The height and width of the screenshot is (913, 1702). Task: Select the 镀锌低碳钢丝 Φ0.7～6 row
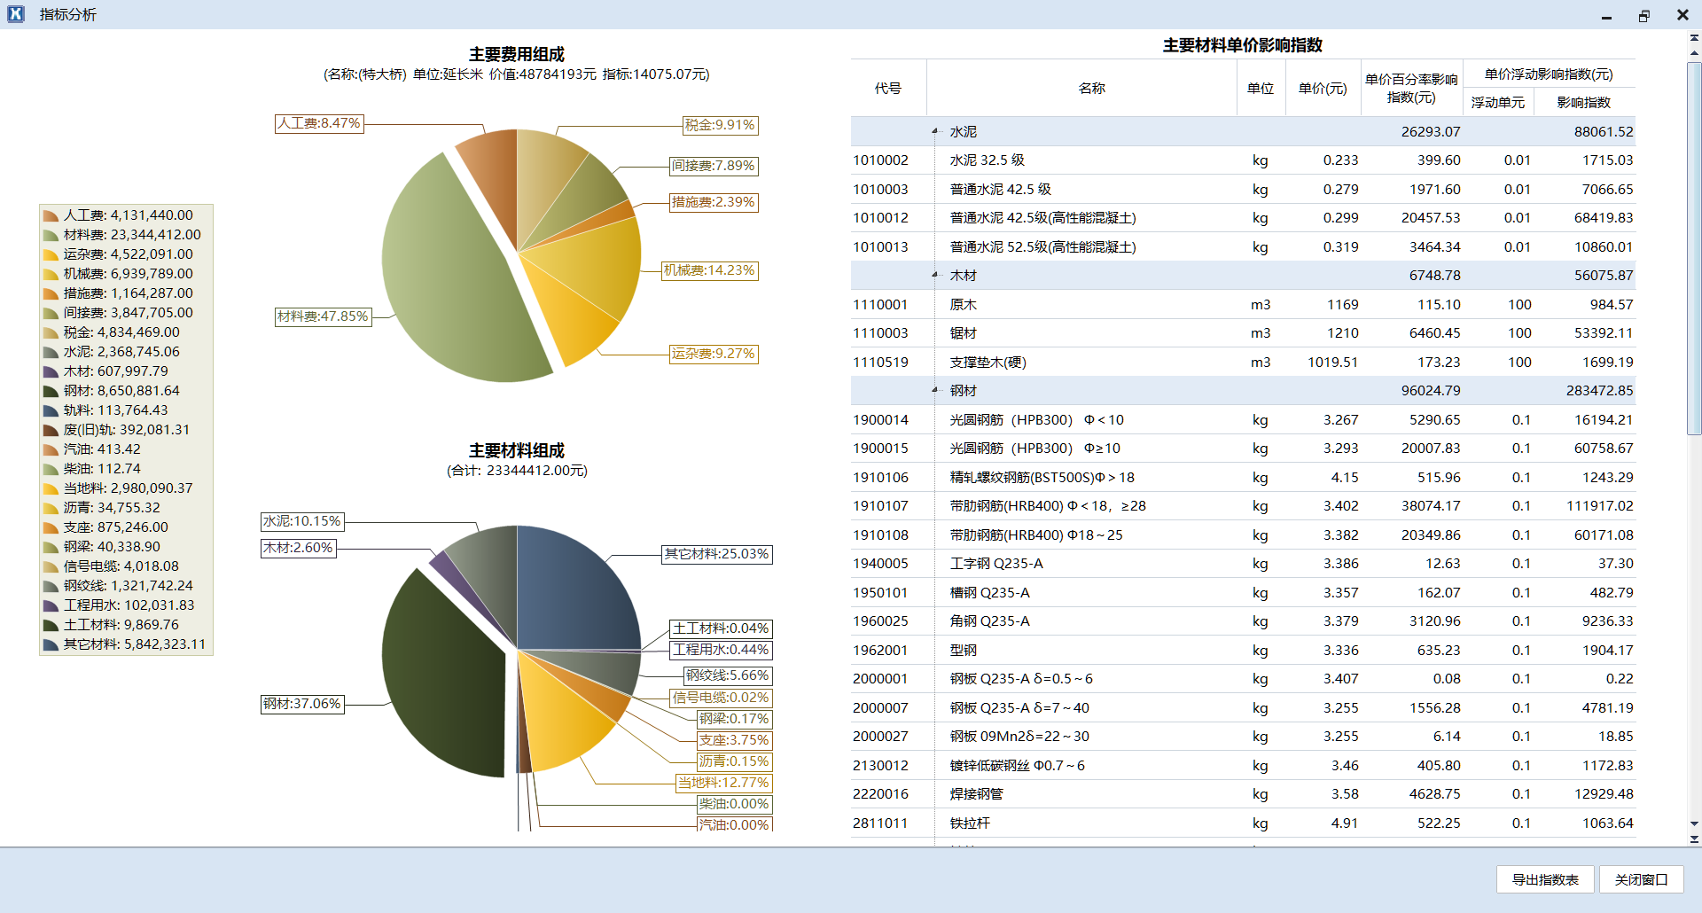1243,766
